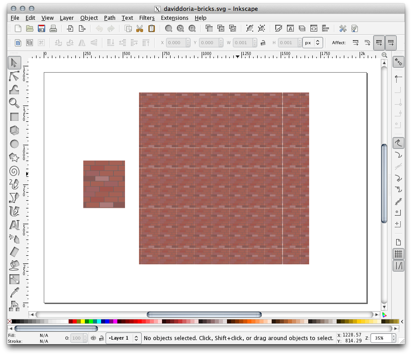This screenshot has height=355, width=412.
Task: Open the Extensions menu
Action: click(x=175, y=18)
